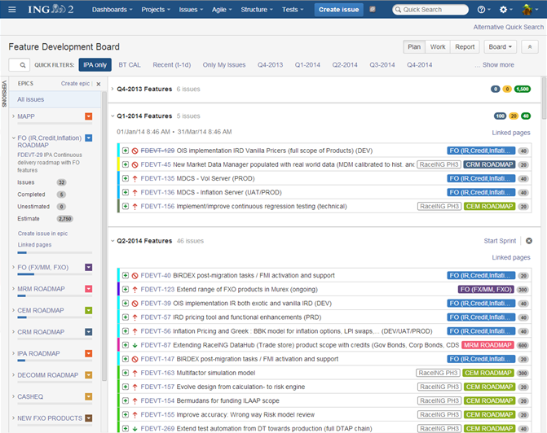Click the collapse header double-arrow button
This screenshot has width=547, height=433.
[531, 47]
